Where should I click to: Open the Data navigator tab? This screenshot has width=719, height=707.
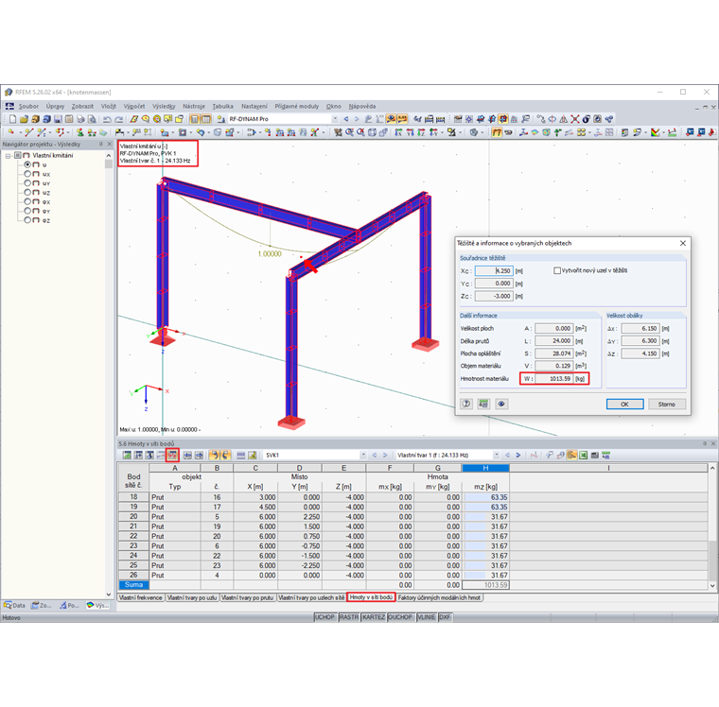click(x=15, y=605)
